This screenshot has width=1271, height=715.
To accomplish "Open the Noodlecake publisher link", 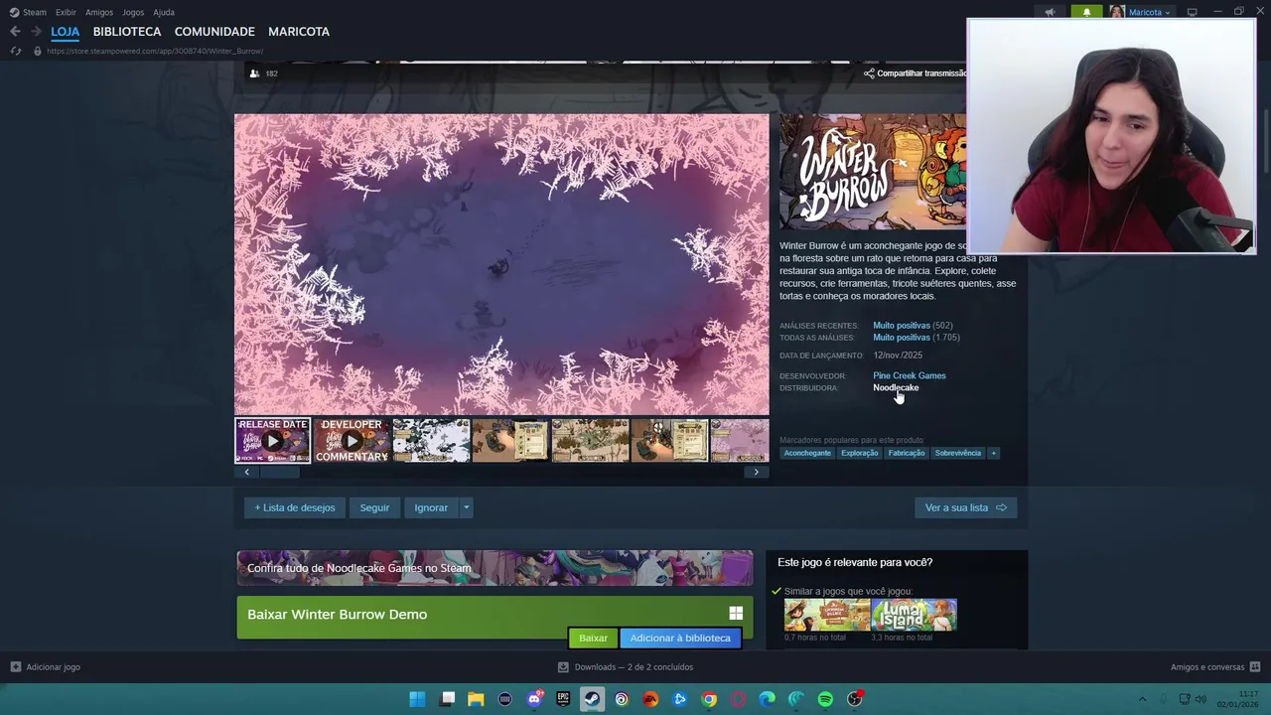I will (x=896, y=387).
